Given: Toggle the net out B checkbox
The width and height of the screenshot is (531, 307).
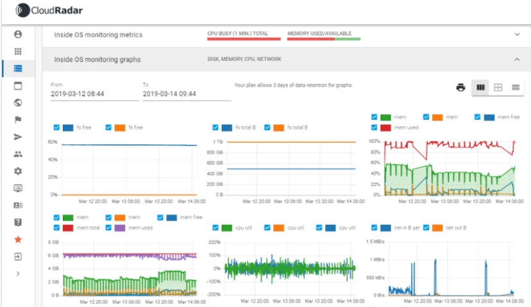Looking at the screenshot, I should 426,228.
